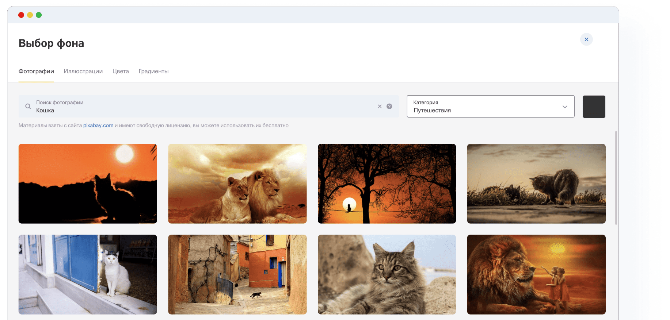Clear the Кошка search text
This screenshot has height=320, width=670.
380,107
